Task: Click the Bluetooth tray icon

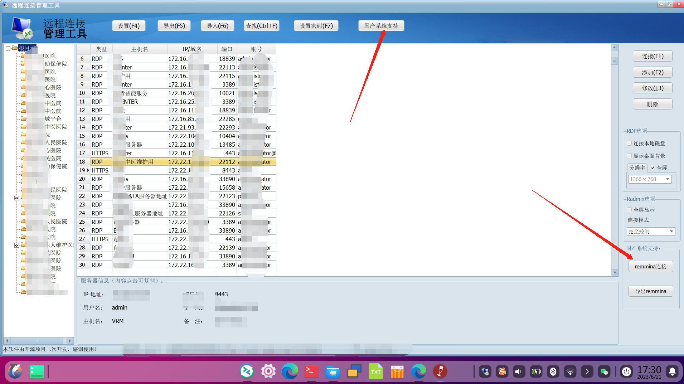Action: (x=553, y=372)
